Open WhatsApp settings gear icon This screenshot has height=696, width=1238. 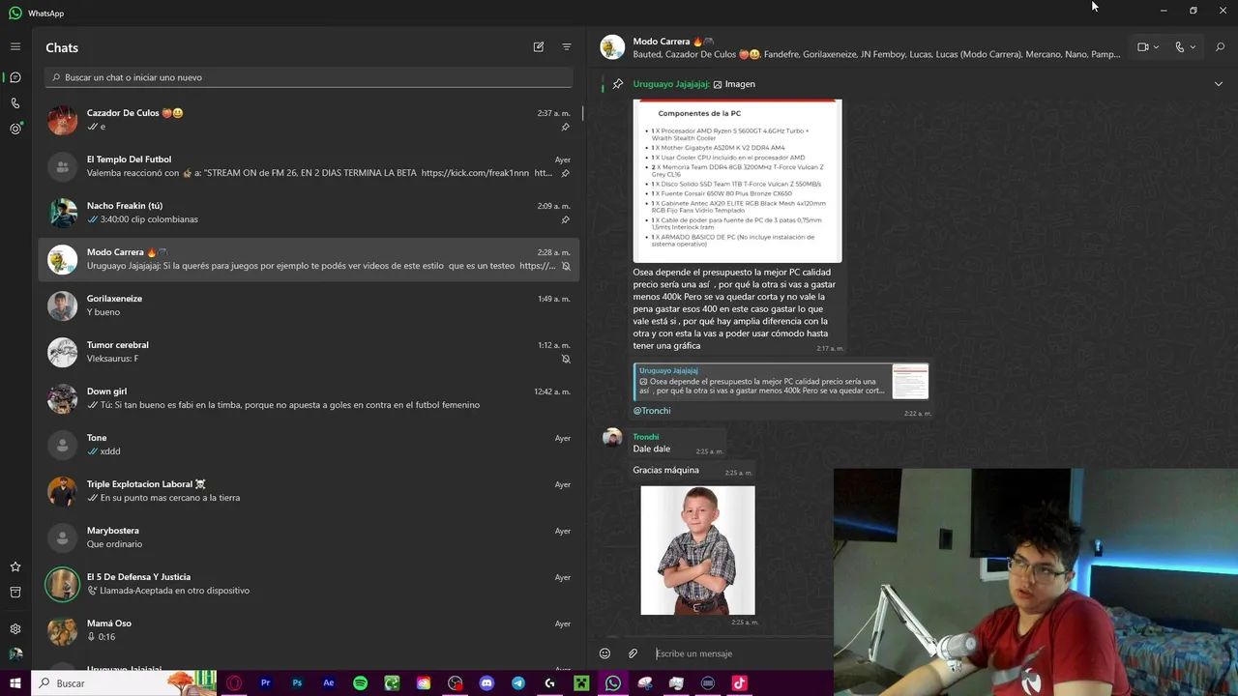click(x=15, y=628)
